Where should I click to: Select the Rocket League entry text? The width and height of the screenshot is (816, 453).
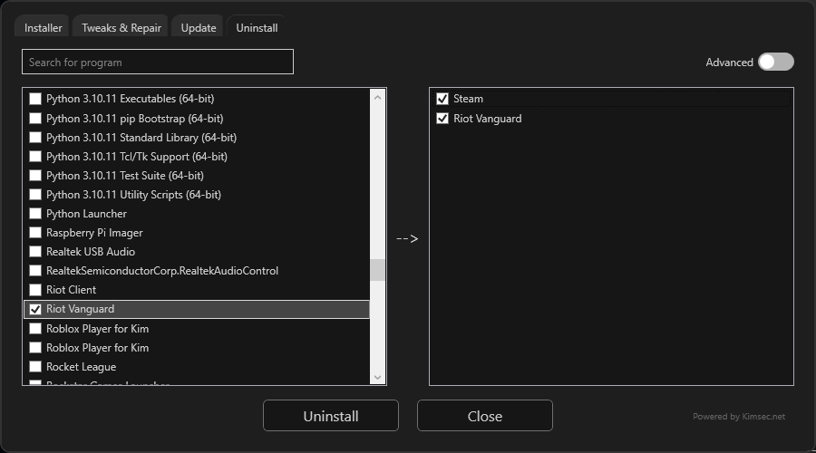point(82,367)
